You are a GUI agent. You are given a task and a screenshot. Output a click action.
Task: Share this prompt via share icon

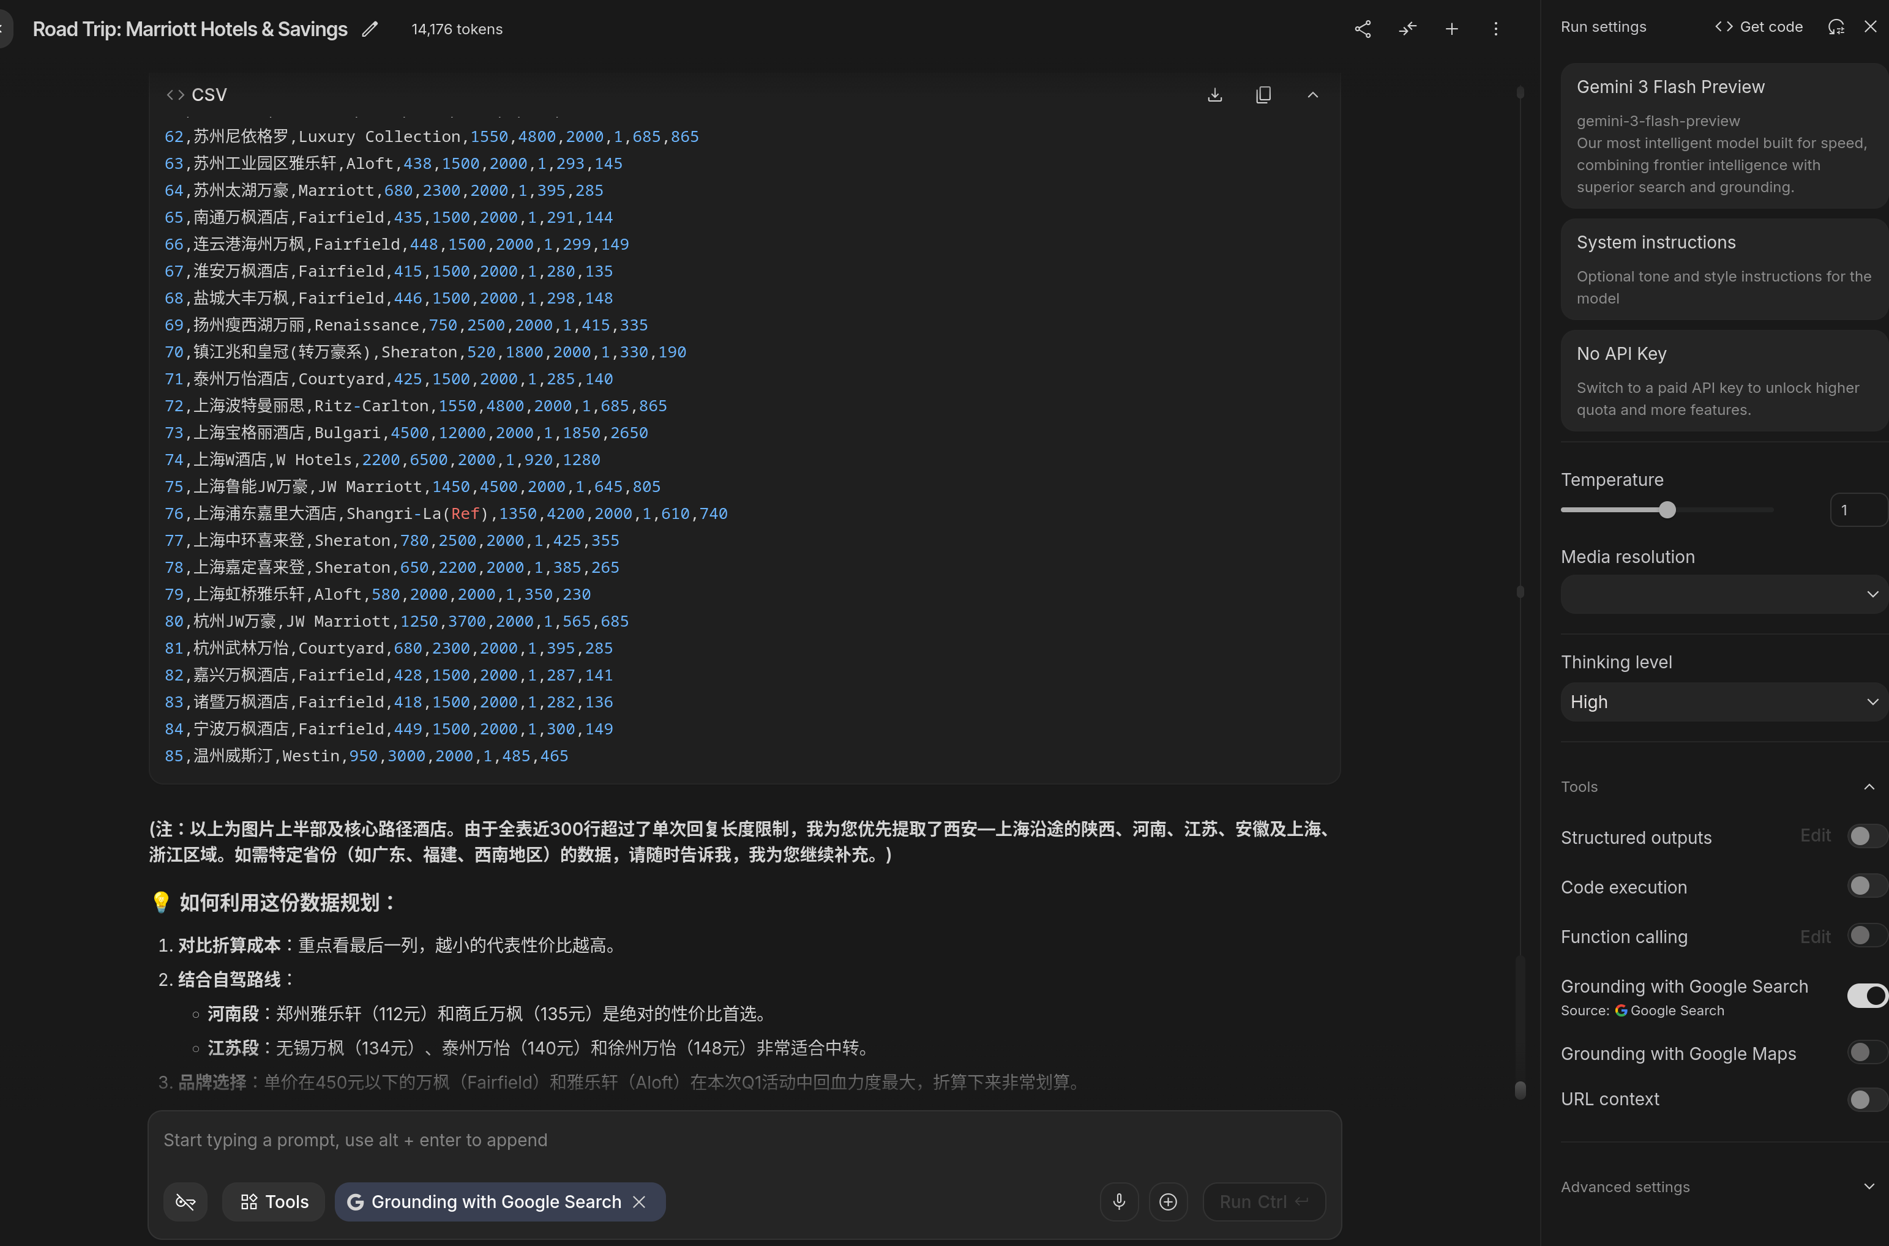click(x=1362, y=29)
